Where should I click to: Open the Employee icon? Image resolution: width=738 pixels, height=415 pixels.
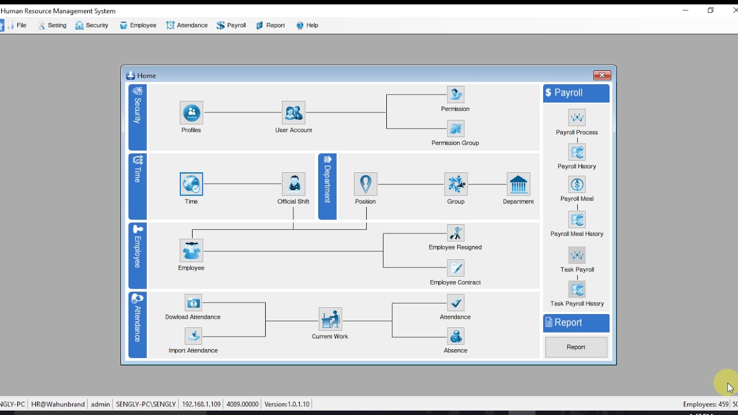coord(191,251)
